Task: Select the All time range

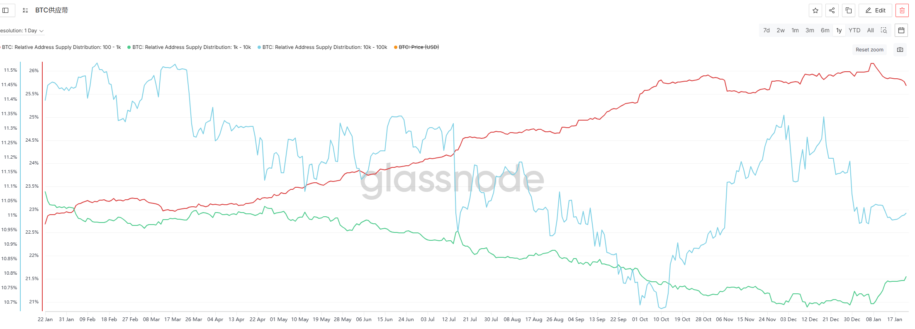Action: [871, 30]
